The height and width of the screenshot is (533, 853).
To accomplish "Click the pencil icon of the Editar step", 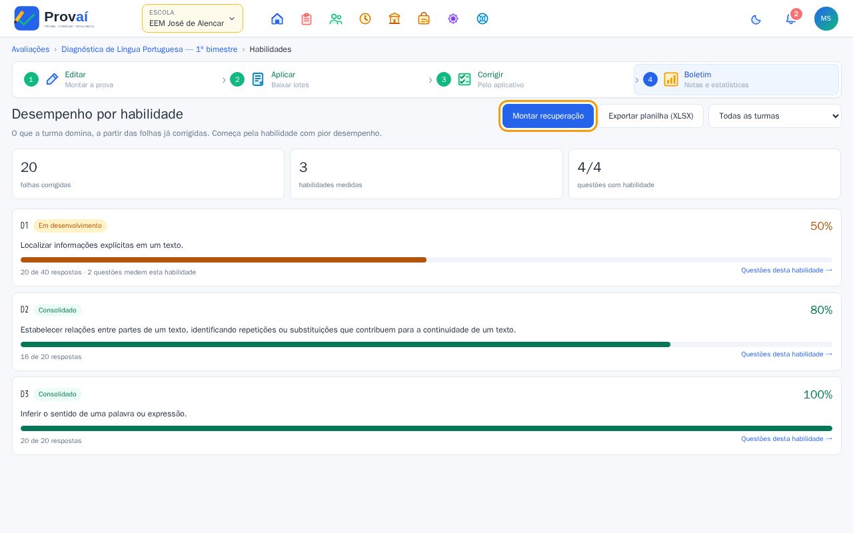I will pyautogui.click(x=52, y=79).
